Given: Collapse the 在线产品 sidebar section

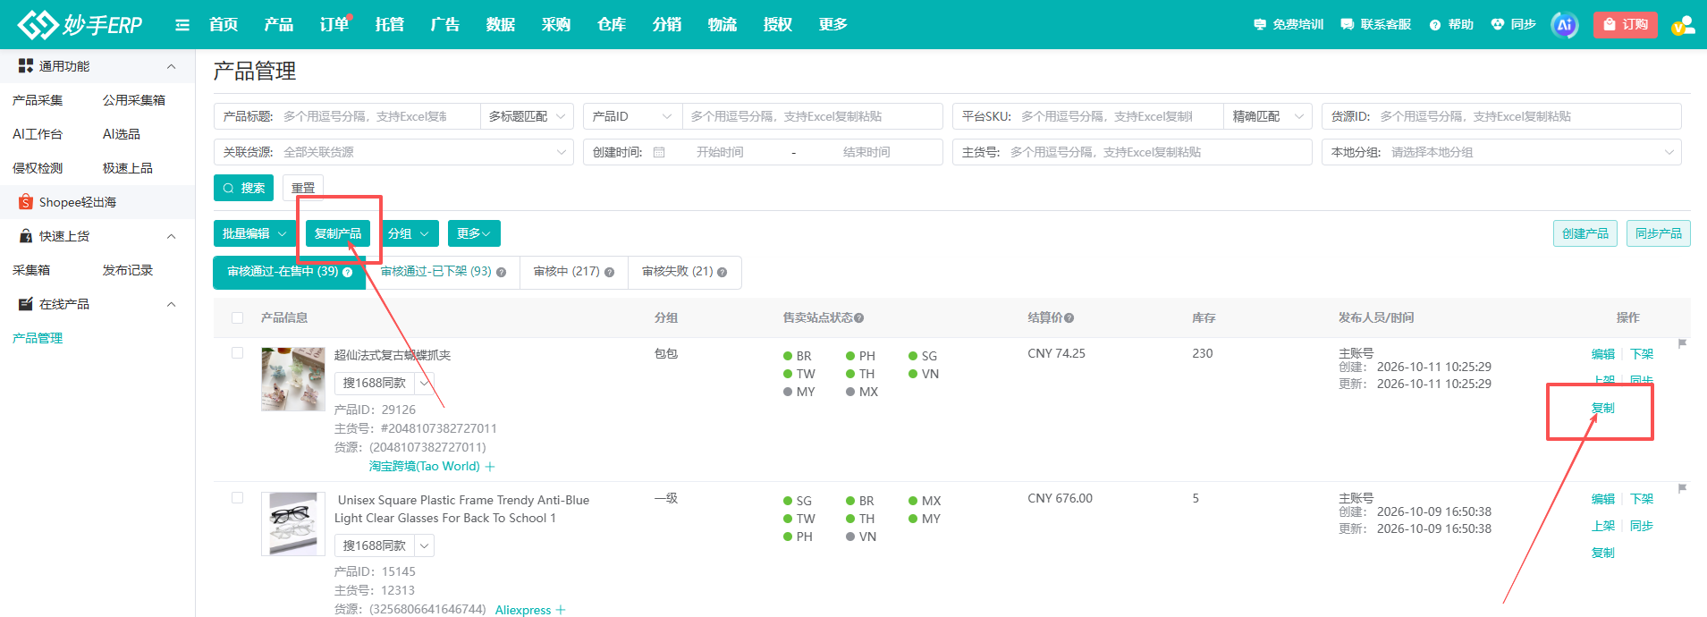Looking at the screenshot, I should pyautogui.click(x=172, y=304).
